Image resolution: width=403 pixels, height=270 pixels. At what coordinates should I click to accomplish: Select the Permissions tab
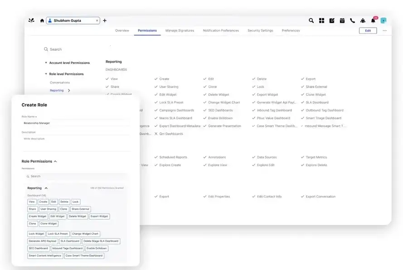click(147, 30)
